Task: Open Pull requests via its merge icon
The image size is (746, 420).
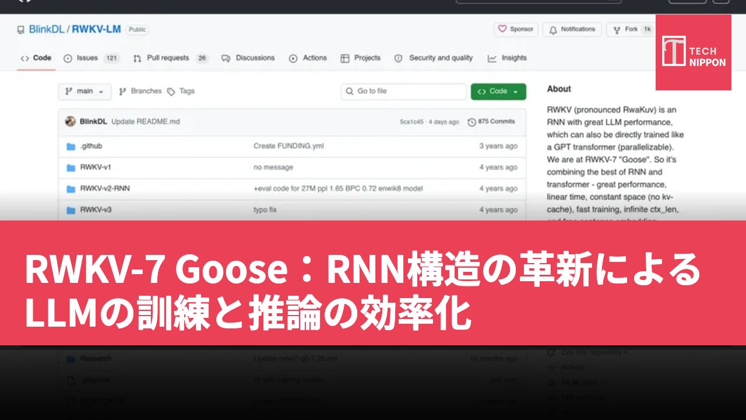Action: coord(137,58)
